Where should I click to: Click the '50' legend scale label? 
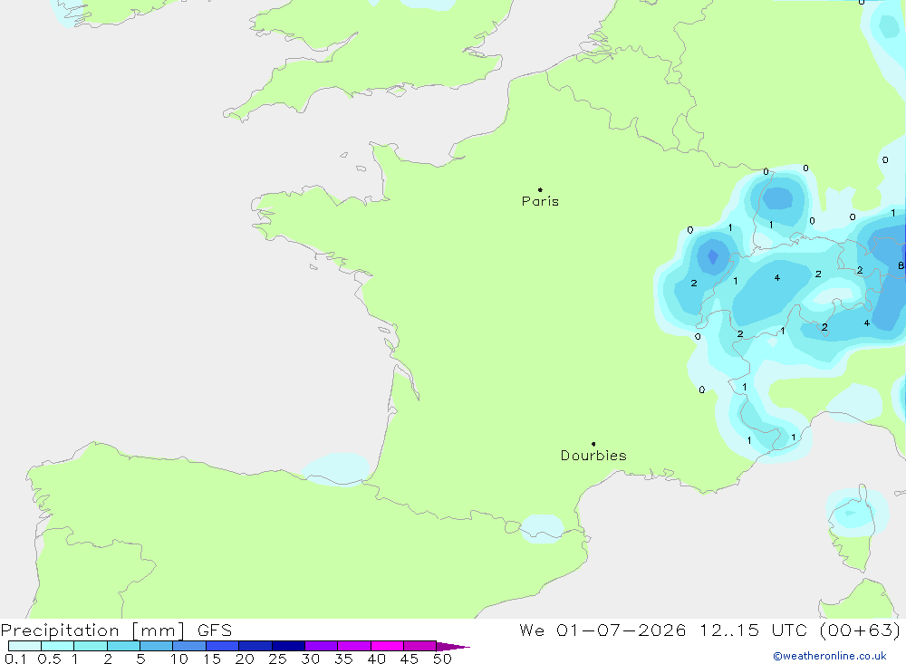[442, 659]
